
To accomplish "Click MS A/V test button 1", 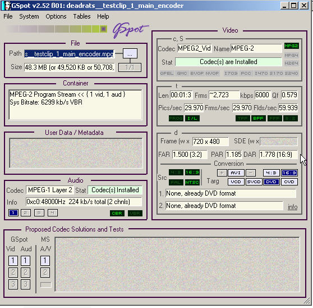I will point(45,261).
